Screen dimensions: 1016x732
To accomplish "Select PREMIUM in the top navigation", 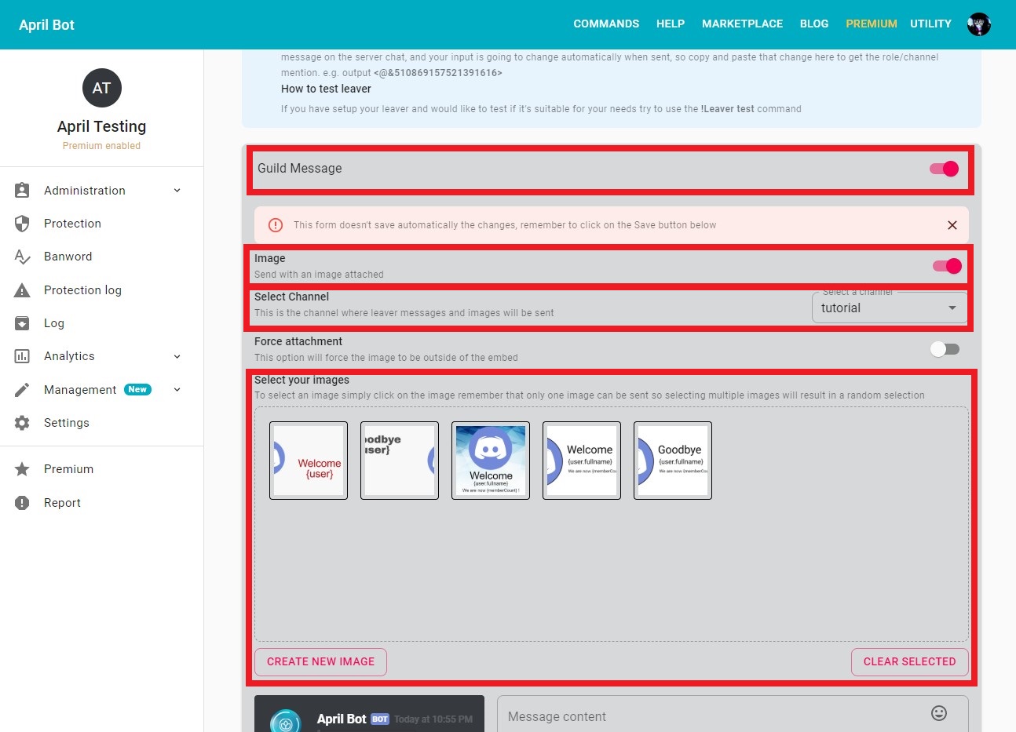I will pyautogui.click(x=872, y=24).
